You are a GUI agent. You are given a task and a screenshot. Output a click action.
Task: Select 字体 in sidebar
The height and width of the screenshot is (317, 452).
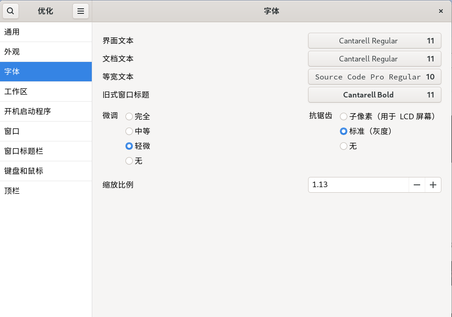pos(46,72)
